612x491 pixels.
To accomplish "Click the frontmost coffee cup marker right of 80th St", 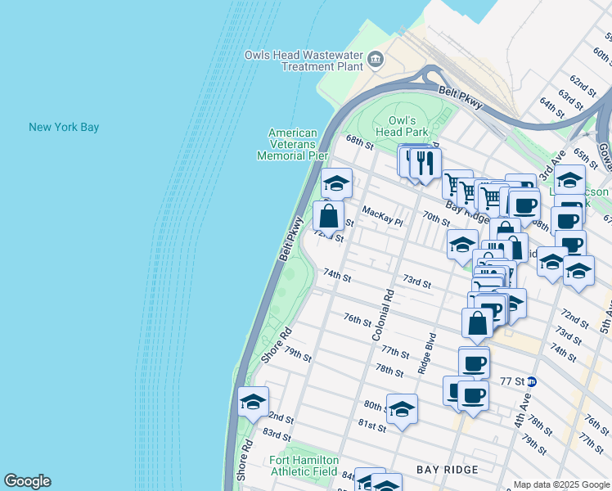I will click(473, 396).
